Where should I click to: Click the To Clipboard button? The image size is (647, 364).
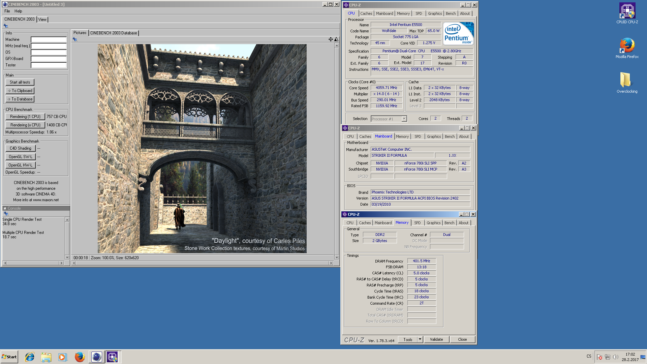point(20,91)
